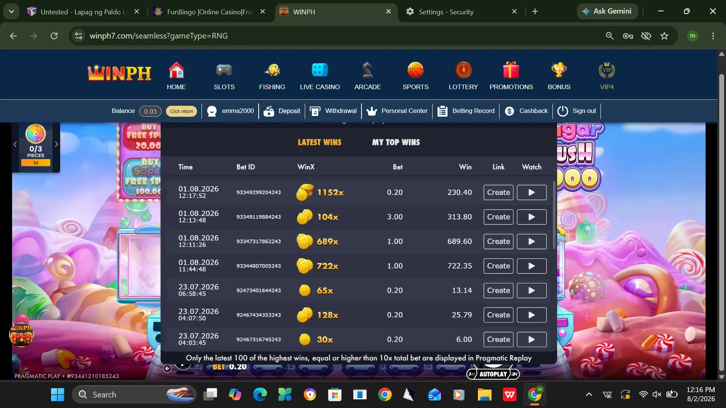This screenshot has width=726, height=408.
Task: Open Ask Gemini button
Action: pos(607,11)
